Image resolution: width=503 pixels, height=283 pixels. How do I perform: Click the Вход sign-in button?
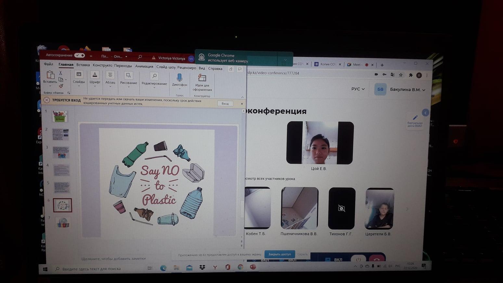point(225,104)
